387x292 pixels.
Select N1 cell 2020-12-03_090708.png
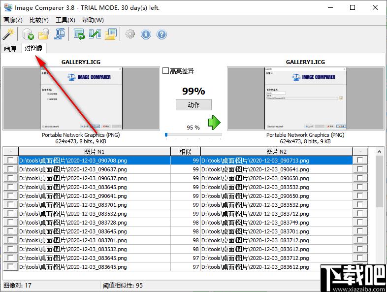94,161
